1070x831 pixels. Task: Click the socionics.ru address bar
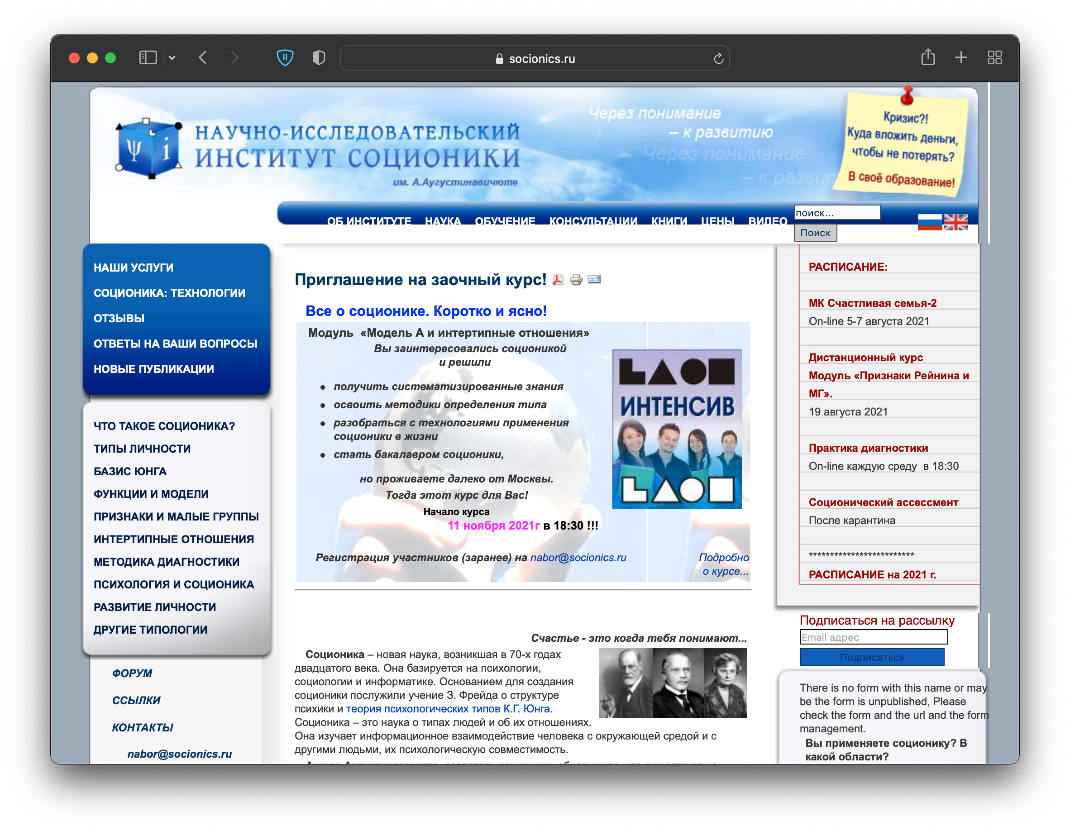coord(535,58)
